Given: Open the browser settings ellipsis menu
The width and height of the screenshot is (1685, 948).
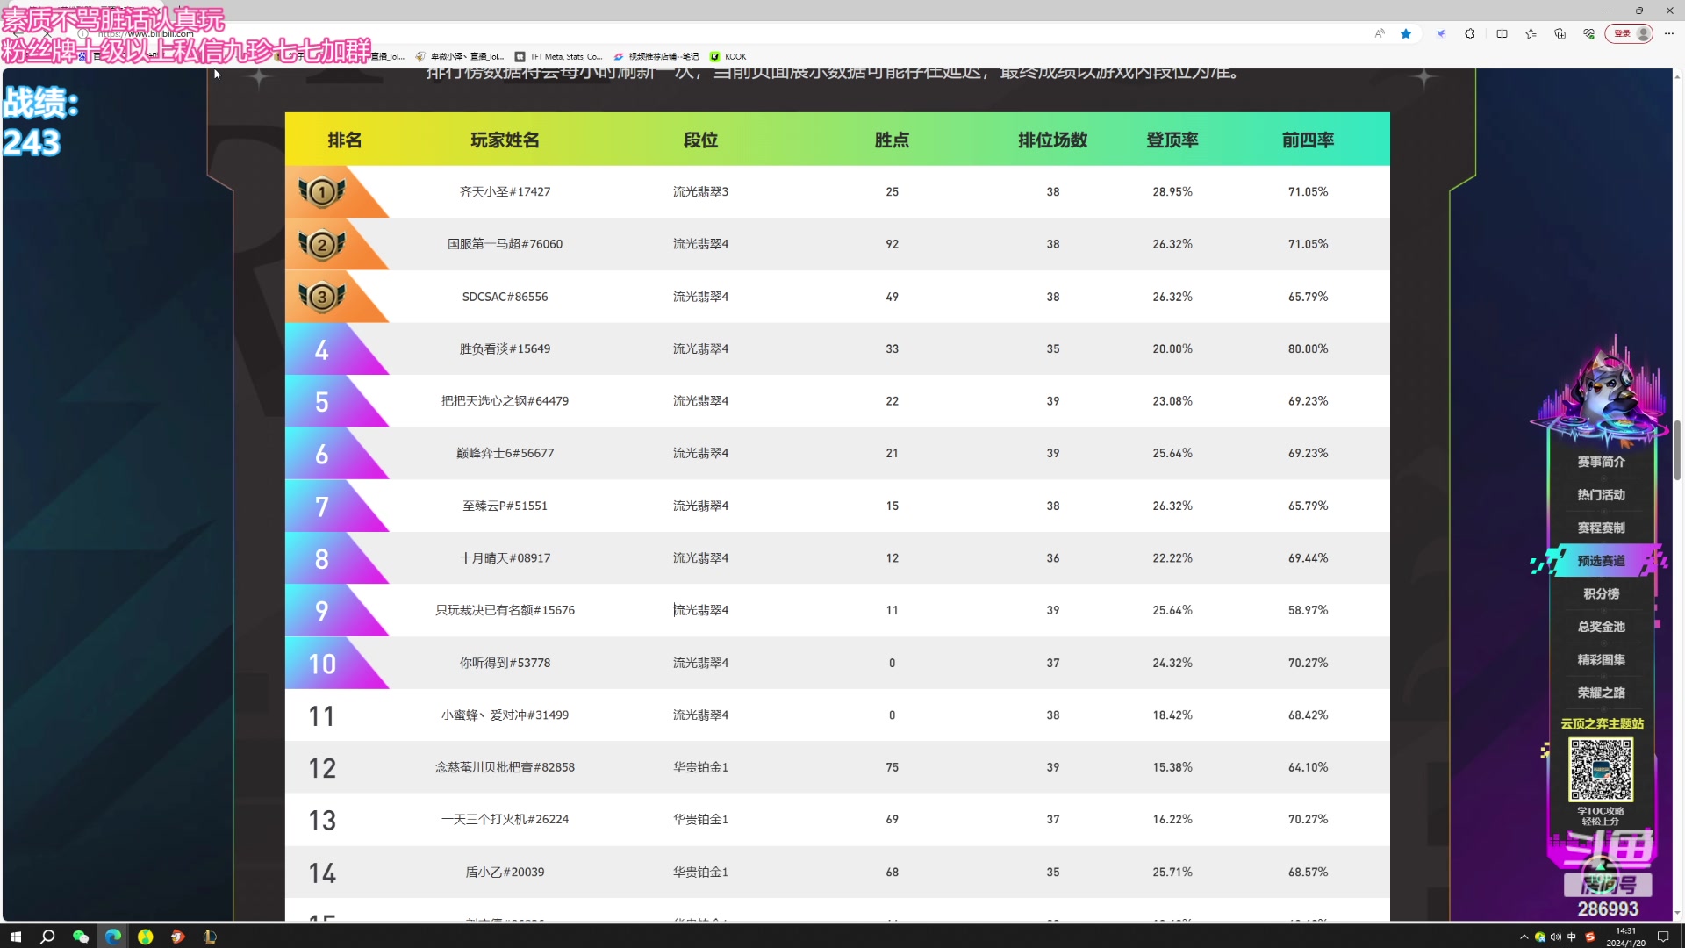Looking at the screenshot, I should (x=1669, y=33).
